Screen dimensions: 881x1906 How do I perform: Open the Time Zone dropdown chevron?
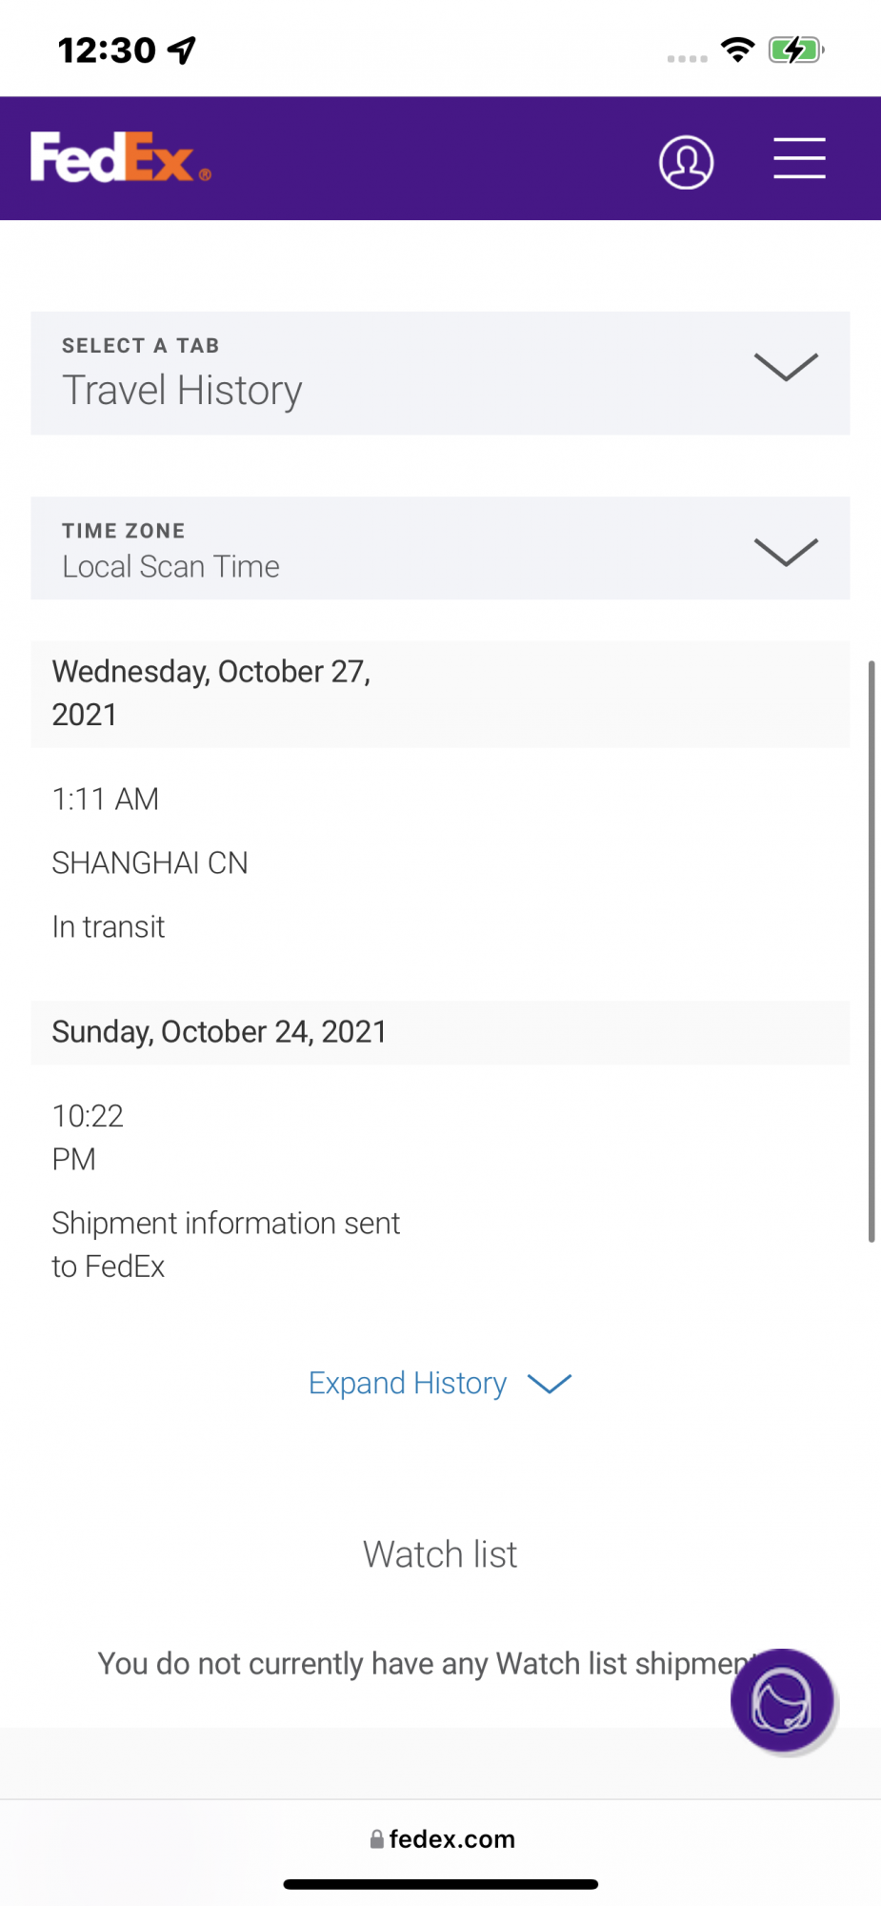(786, 552)
